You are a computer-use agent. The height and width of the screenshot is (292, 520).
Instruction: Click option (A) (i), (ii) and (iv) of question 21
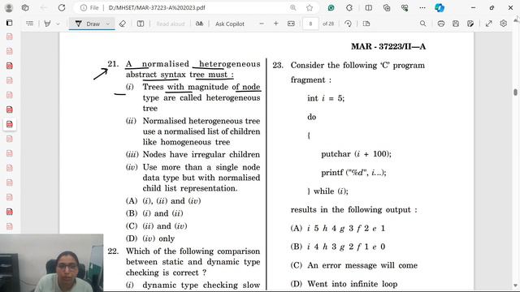coord(163,201)
